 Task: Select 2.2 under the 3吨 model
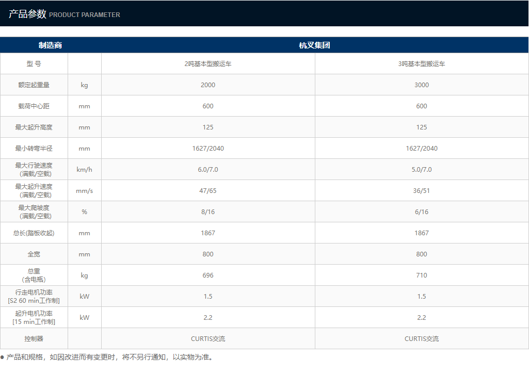[x=421, y=318]
